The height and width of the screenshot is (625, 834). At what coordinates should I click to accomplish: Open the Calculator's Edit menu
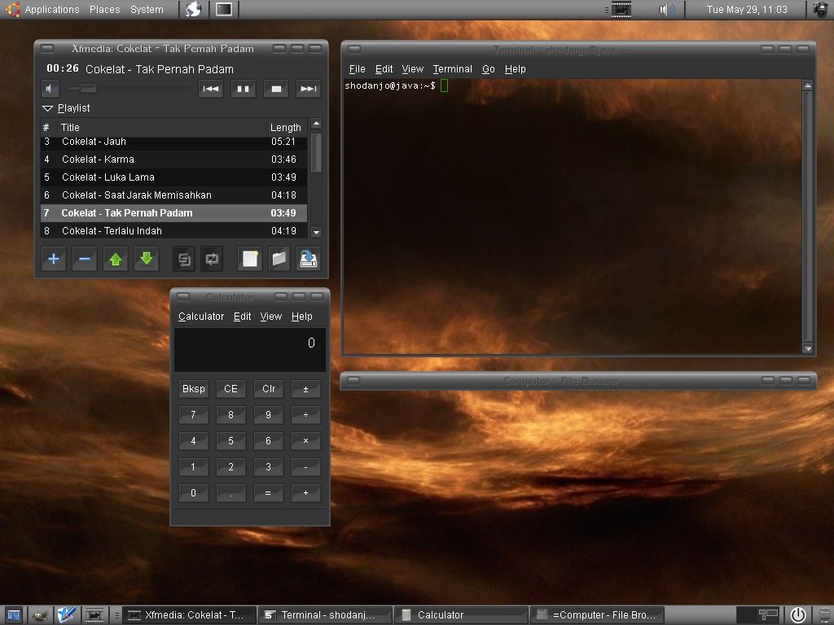click(x=242, y=317)
